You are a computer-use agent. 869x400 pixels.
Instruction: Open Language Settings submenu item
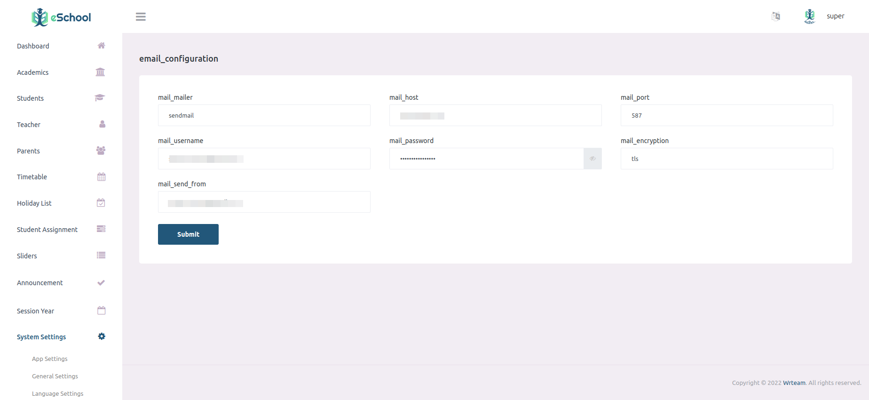(x=58, y=393)
